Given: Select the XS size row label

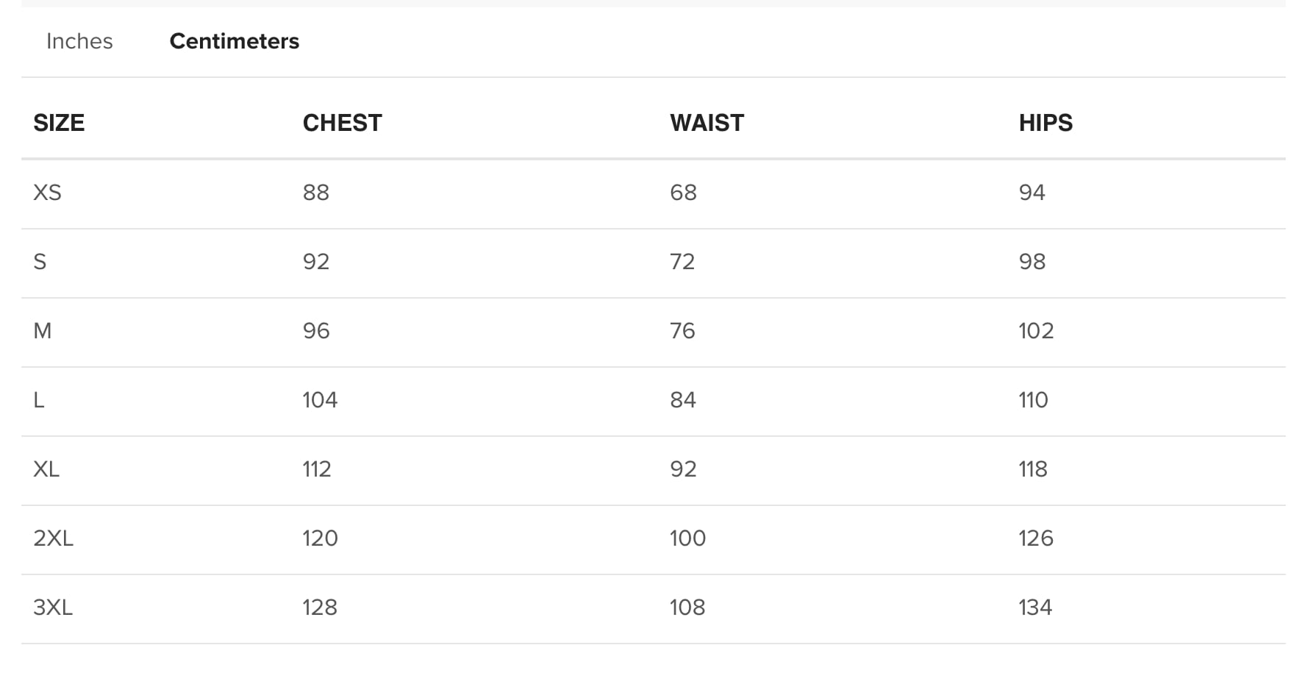Looking at the screenshot, I should pyautogui.click(x=47, y=193).
